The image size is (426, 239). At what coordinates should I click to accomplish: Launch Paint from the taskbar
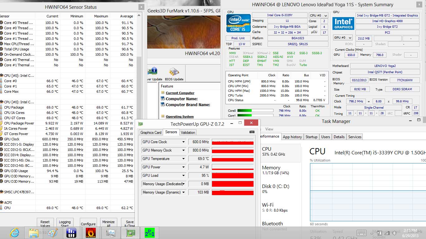click(x=53, y=233)
